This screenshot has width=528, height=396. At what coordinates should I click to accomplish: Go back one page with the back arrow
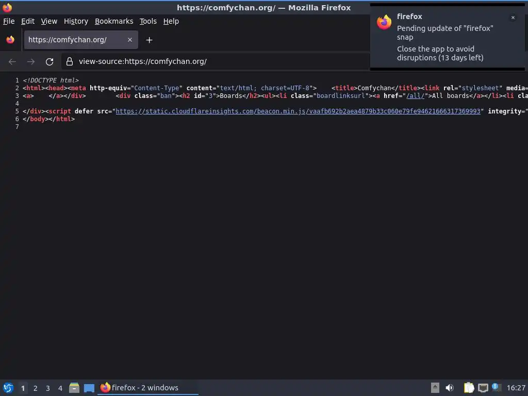point(12,62)
